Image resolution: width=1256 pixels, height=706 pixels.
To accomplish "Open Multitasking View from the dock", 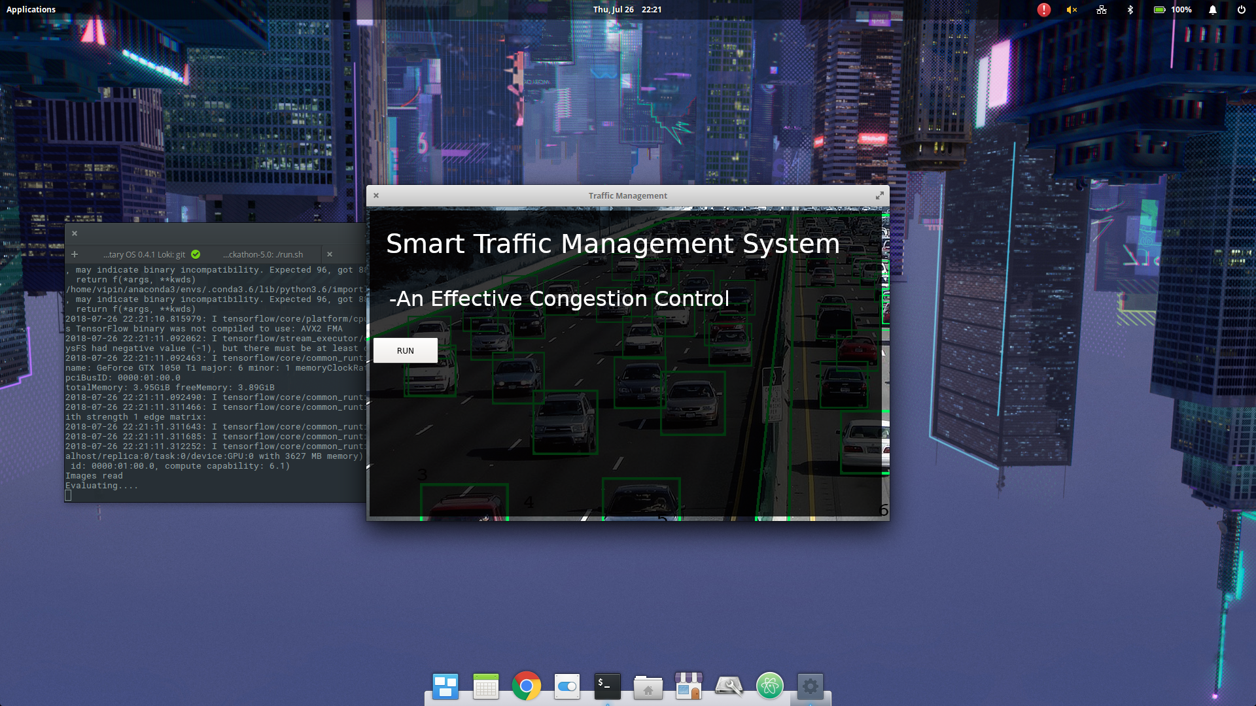I will pos(445,686).
